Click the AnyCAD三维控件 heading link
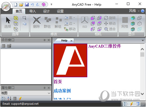Screen dimensions: 146x107 105,46
